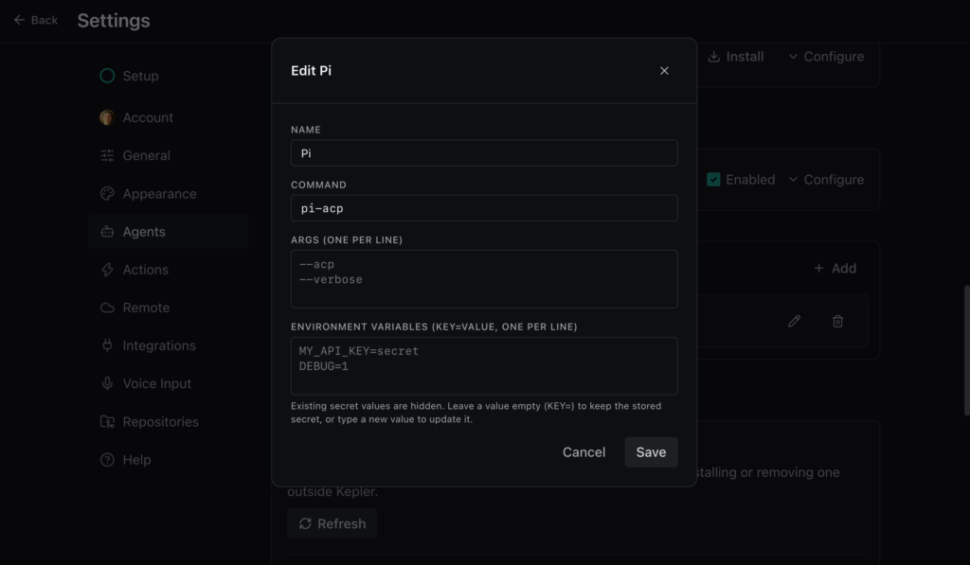Close the Edit Pi dialog
The height and width of the screenshot is (565, 970).
coord(664,71)
